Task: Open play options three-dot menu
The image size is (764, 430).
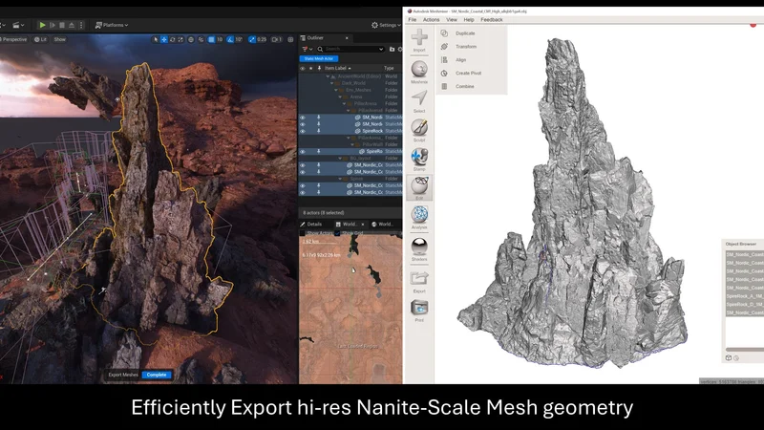Action: point(81,25)
